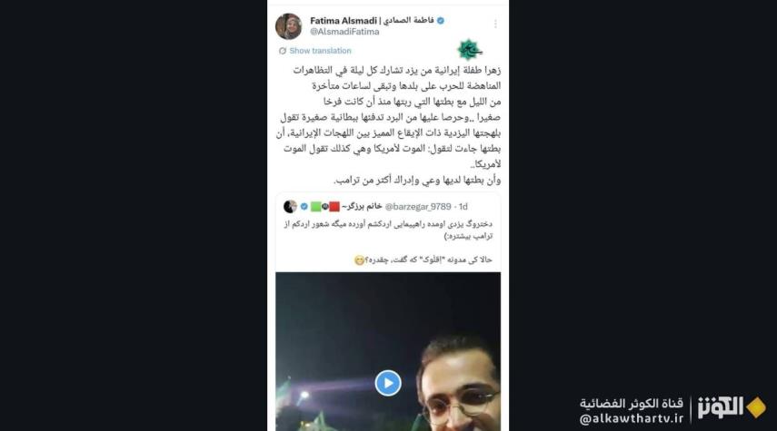Open the quoted tweet author's avatar

point(290,206)
